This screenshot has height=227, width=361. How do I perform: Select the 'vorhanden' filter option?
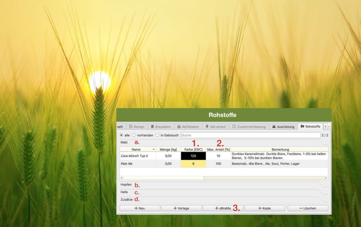[x=134, y=135]
